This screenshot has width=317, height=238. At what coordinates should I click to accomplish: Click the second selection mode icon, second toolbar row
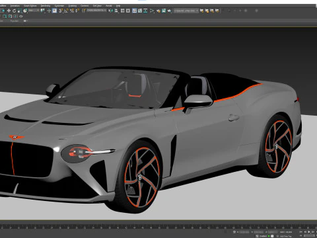[10, 17]
